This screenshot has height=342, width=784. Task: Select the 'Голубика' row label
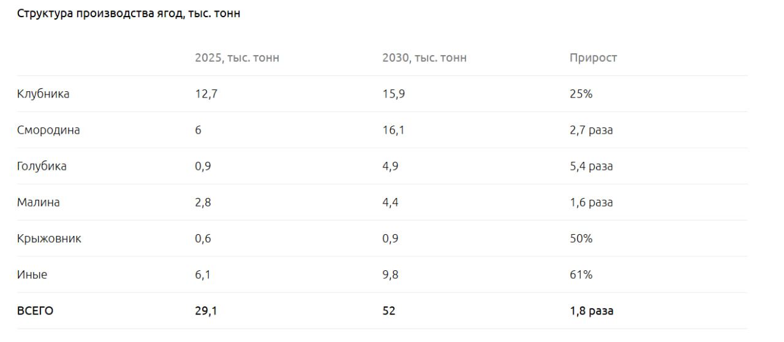[42, 167]
